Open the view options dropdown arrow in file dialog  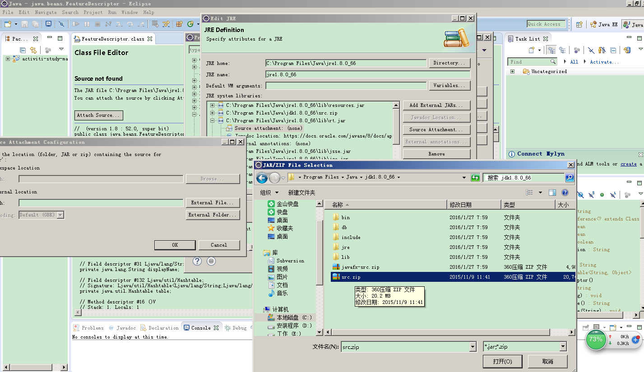(540, 193)
